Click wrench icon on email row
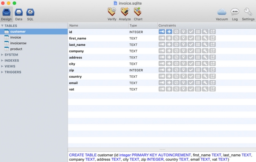This screenshot has width=256, height=162. (205, 82)
